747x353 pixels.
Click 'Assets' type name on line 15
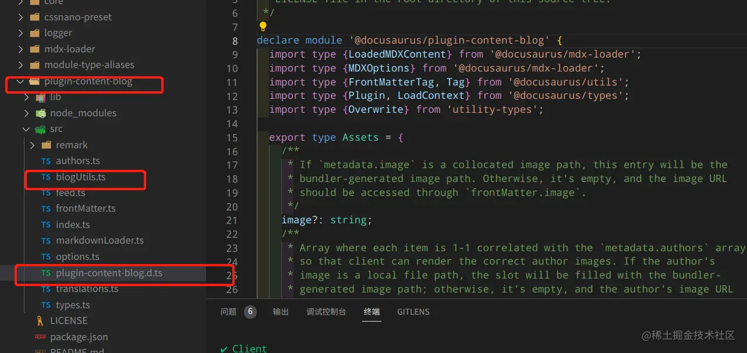tap(360, 138)
